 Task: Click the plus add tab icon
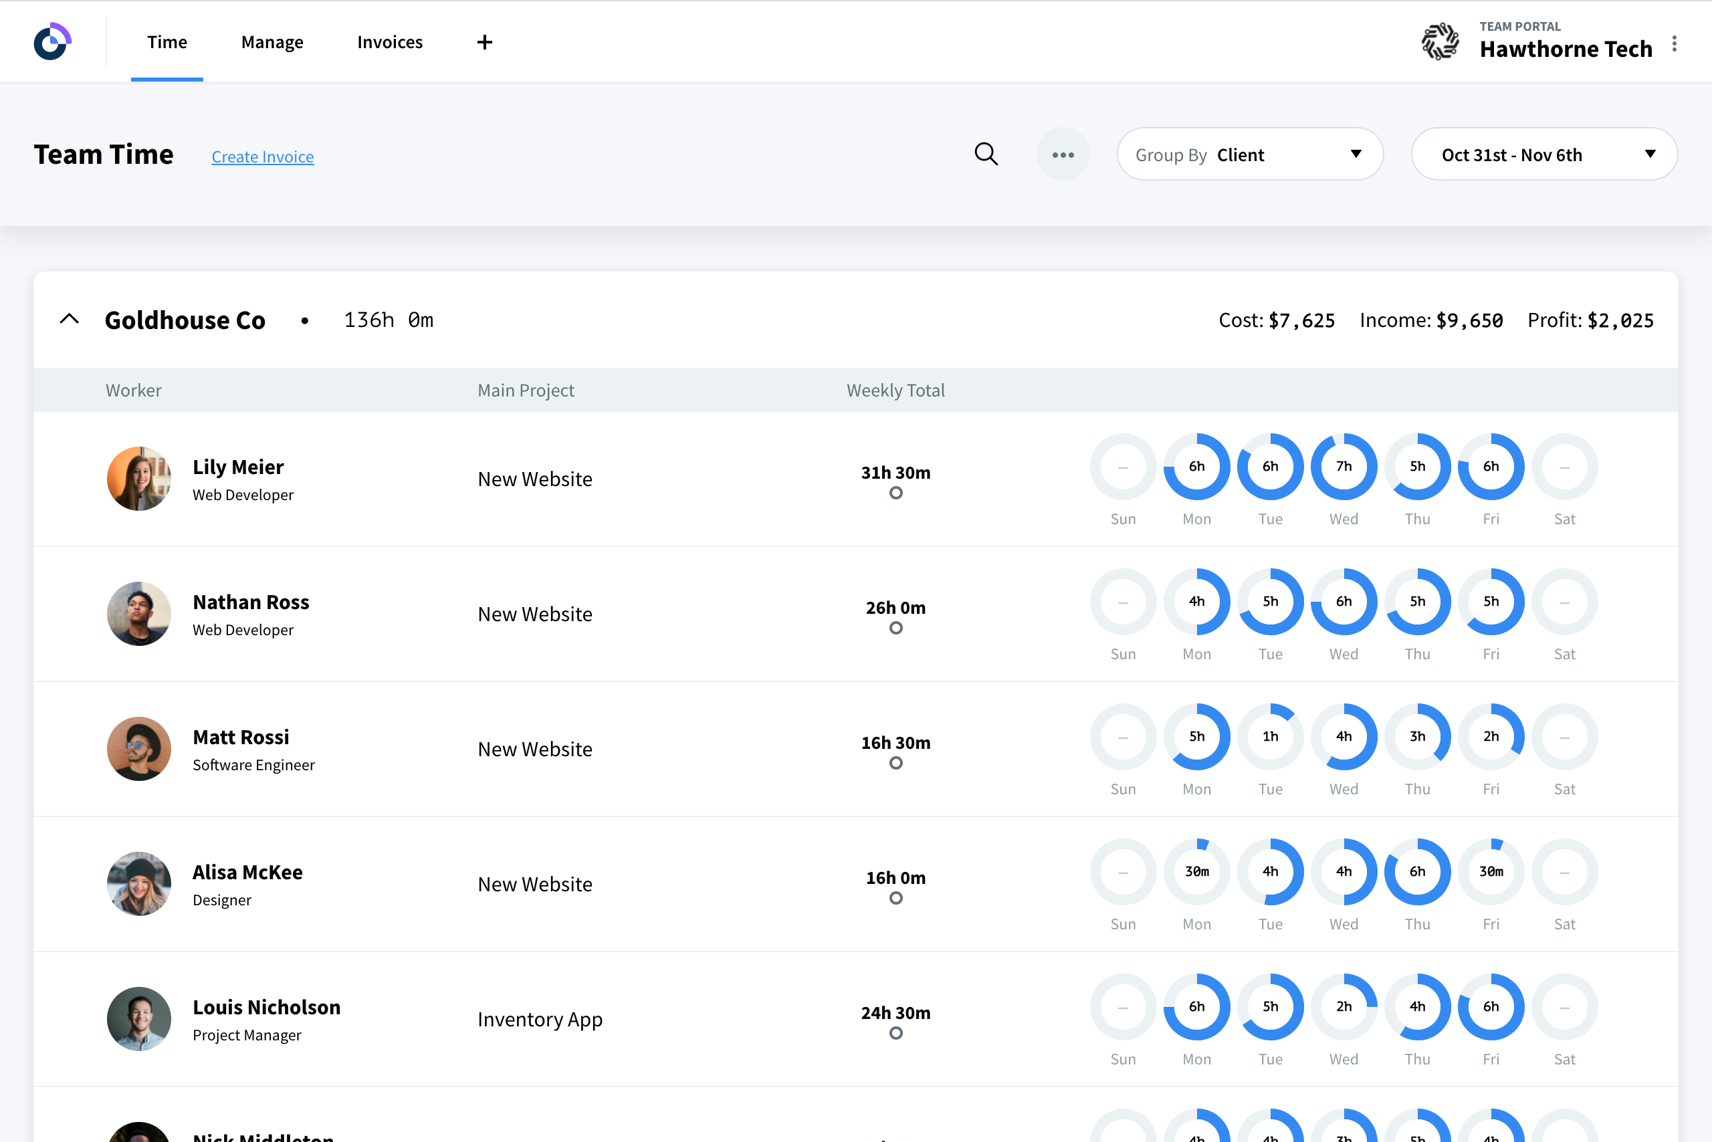pyautogui.click(x=484, y=42)
